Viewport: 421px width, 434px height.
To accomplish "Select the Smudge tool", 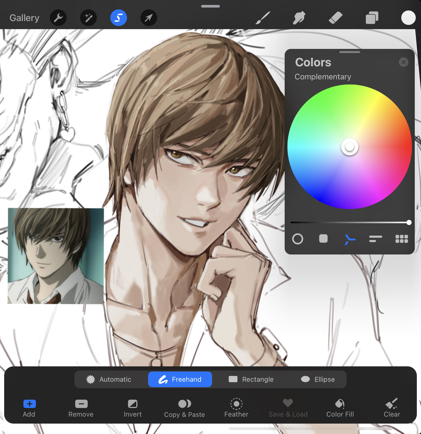I will (299, 18).
